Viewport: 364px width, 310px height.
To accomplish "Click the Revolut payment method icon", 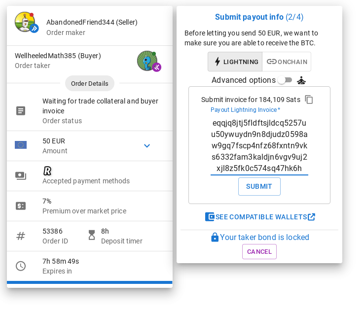I will click(47, 171).
